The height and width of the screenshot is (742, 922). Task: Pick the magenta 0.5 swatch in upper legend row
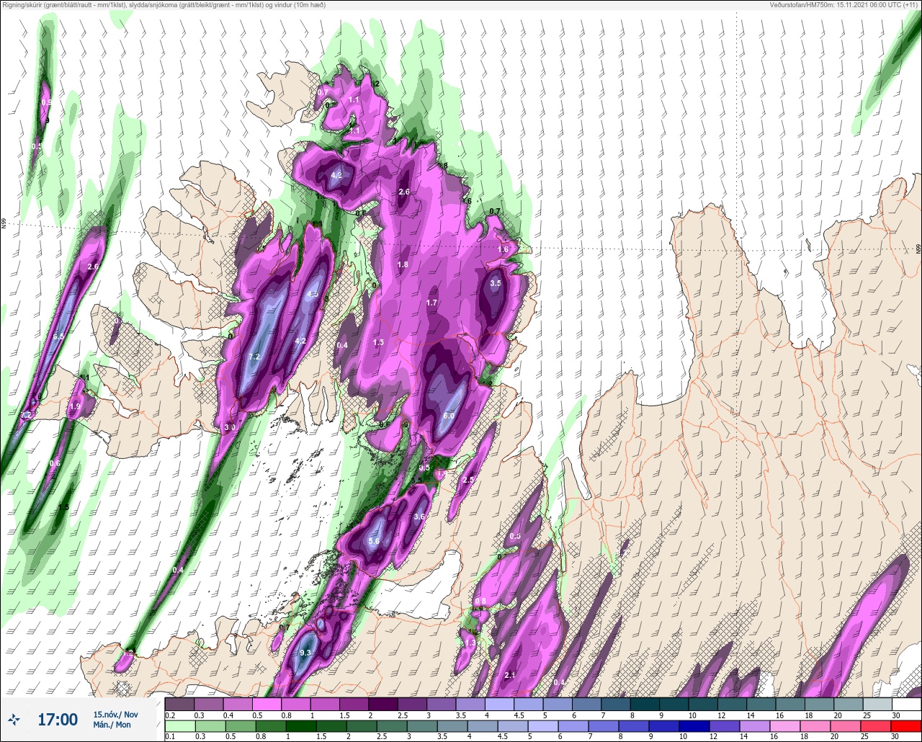(267, 704)
